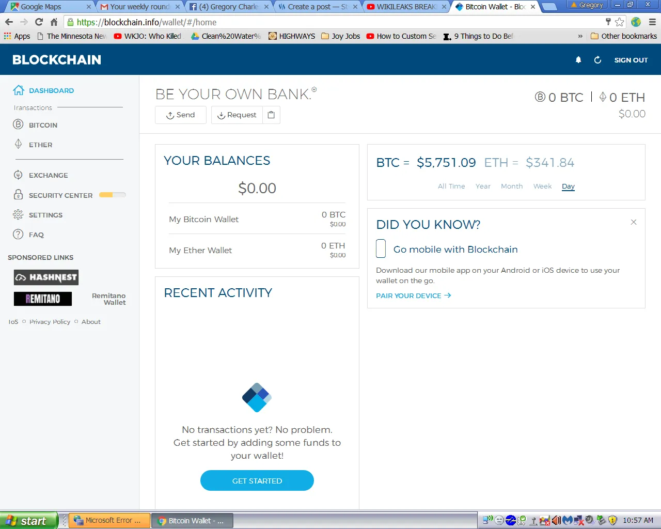Click the browser forward arrow

click(24, 22)
